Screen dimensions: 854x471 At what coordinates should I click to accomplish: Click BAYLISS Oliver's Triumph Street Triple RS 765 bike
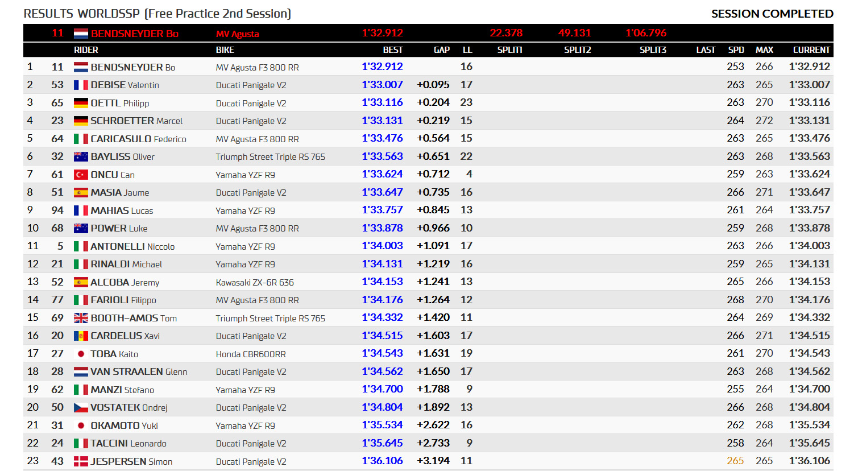(x=271, y=157)
